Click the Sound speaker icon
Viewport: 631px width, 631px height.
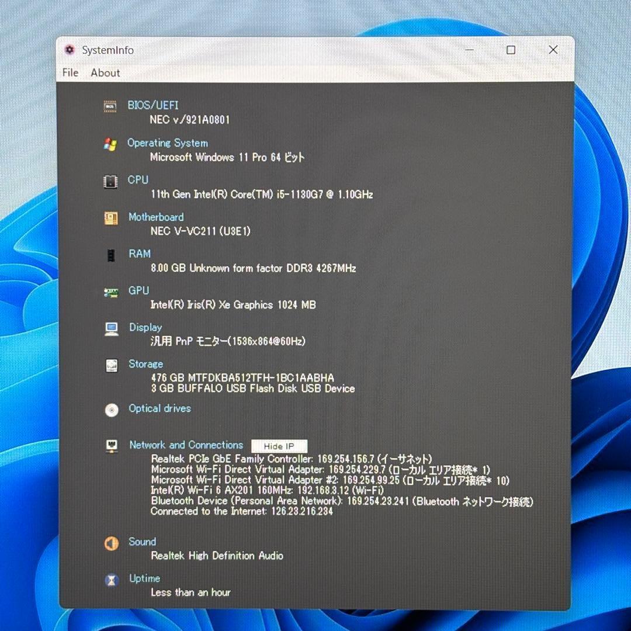111,543
